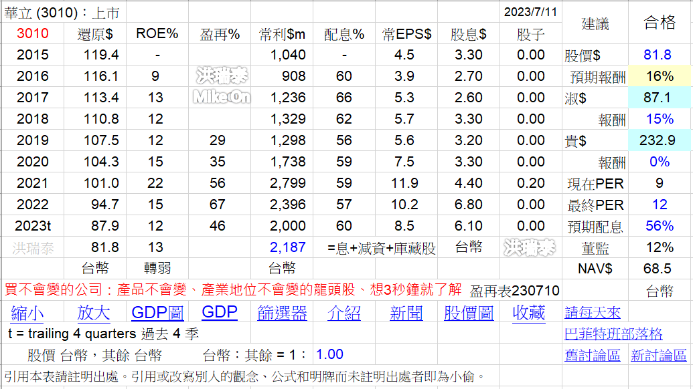This screenshot has width=693, height=389.
Task: Click the 合格 rating cell
Action: click(660, 22)
